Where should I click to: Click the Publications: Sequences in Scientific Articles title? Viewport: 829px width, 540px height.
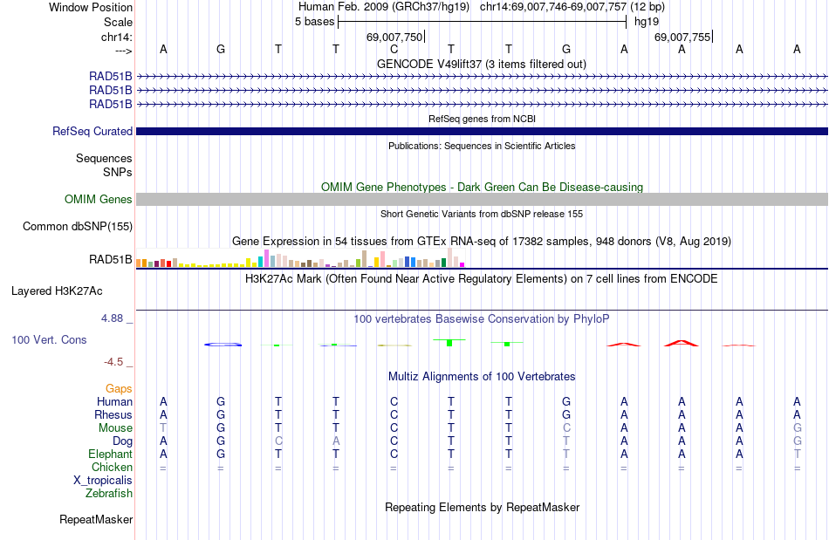point(482,146)
